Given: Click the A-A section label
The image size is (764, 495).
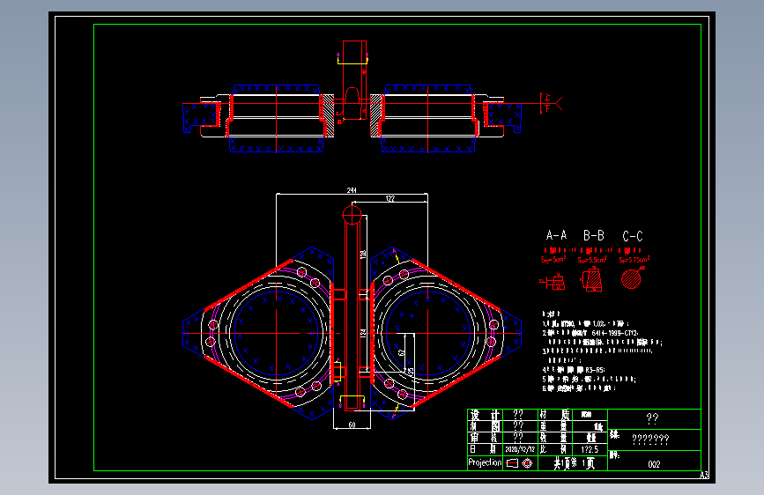Looking at the screenshot, I should point(556,236).
